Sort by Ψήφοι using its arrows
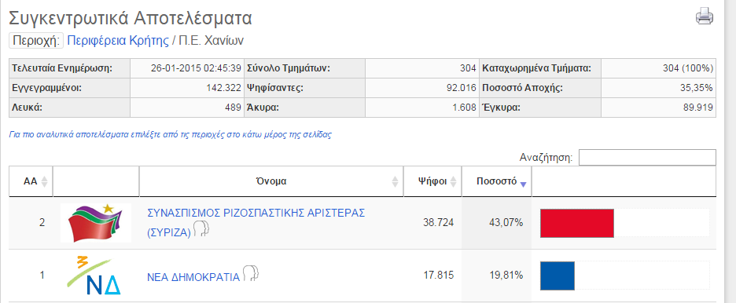The image size is (736, 303). 453,181
